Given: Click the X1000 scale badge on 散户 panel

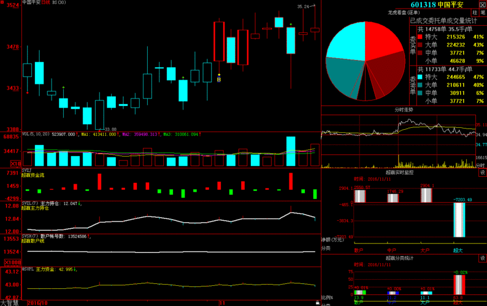Looking at the screenshot, I should coord(13,263).
